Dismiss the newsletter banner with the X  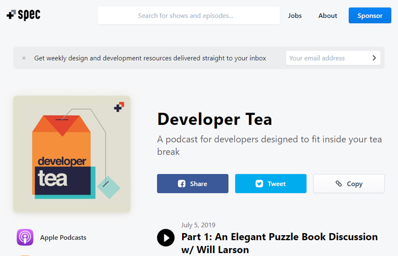point(24,58)
